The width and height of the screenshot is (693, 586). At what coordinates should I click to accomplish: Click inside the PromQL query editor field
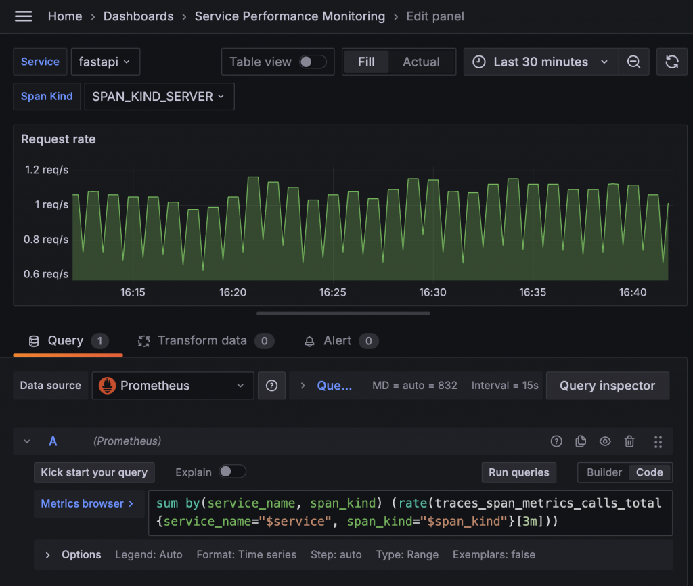[409, 512]
